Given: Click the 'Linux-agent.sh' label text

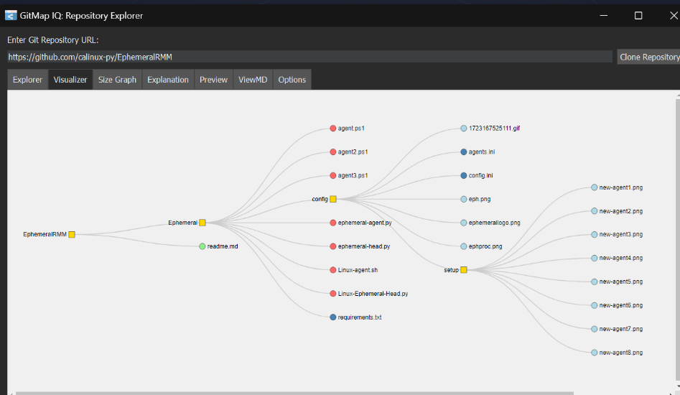Looking at the screenshot, I should pos(358,270).
